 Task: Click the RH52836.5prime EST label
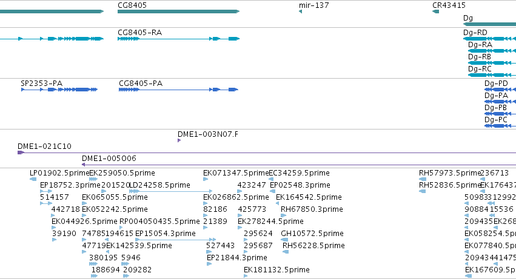pyautogui.click(x=450, y=185)
